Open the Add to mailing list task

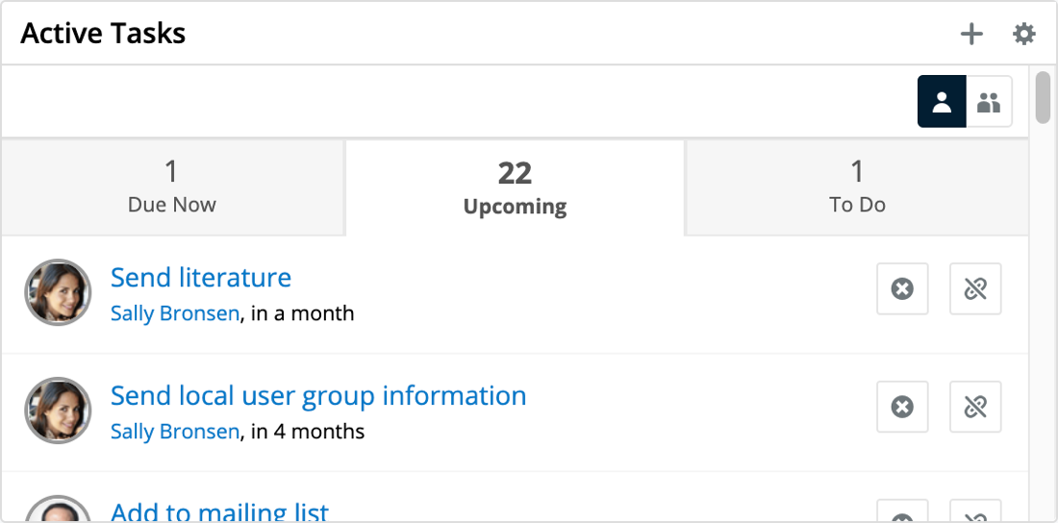click(220, 511)
